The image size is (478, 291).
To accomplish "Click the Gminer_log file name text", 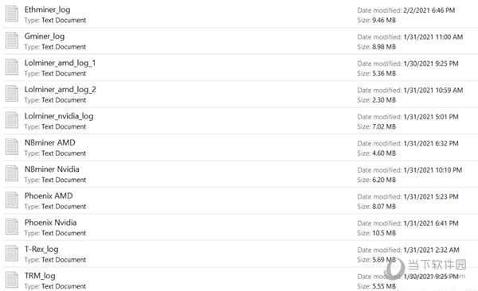I will point(45,37).
